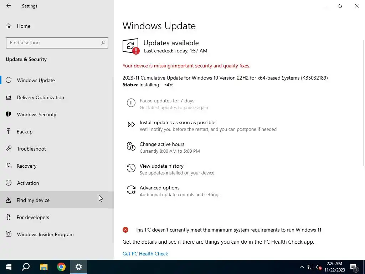The image size is (365, 274).
Task: Click the muted volume tray icon
Action: tap(319, 267)
